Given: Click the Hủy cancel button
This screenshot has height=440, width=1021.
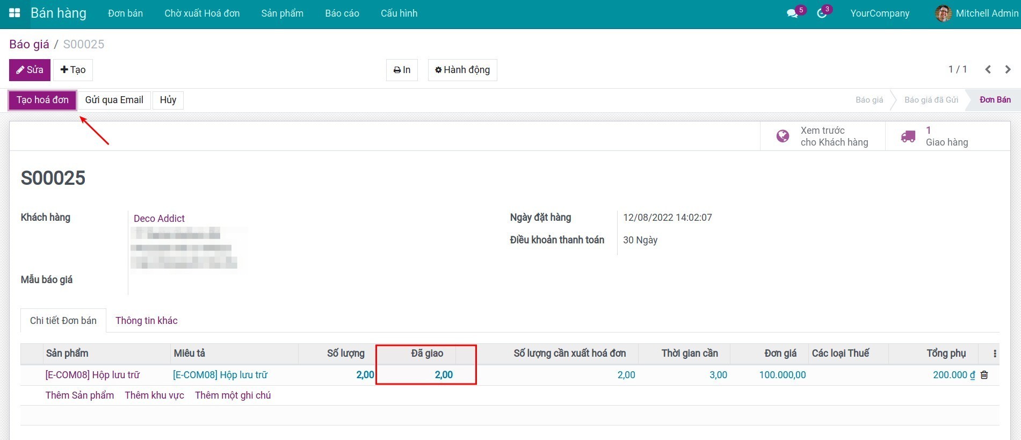Looking at the screenshot, I should (x=168, y=100).
